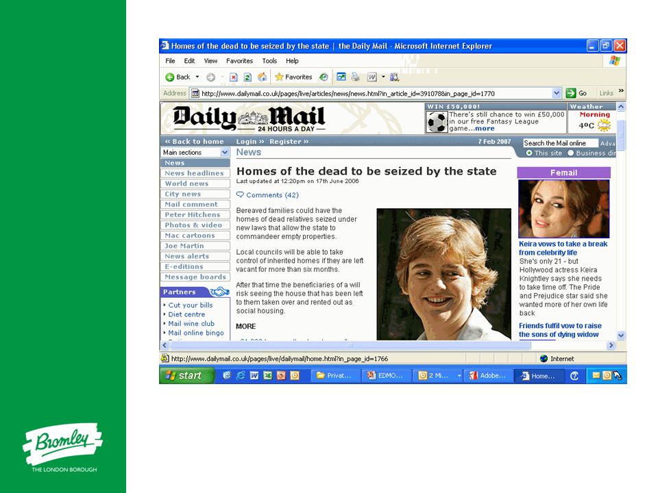
Task: Click Internet Explorer quick launch icon
Action: (x=241, y=376)
